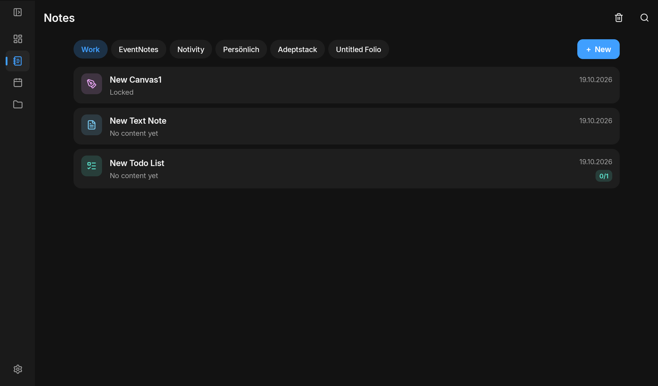Click the Notes page heading
The width and height of the screenshot is (658, 386).
tap(59, 18)
